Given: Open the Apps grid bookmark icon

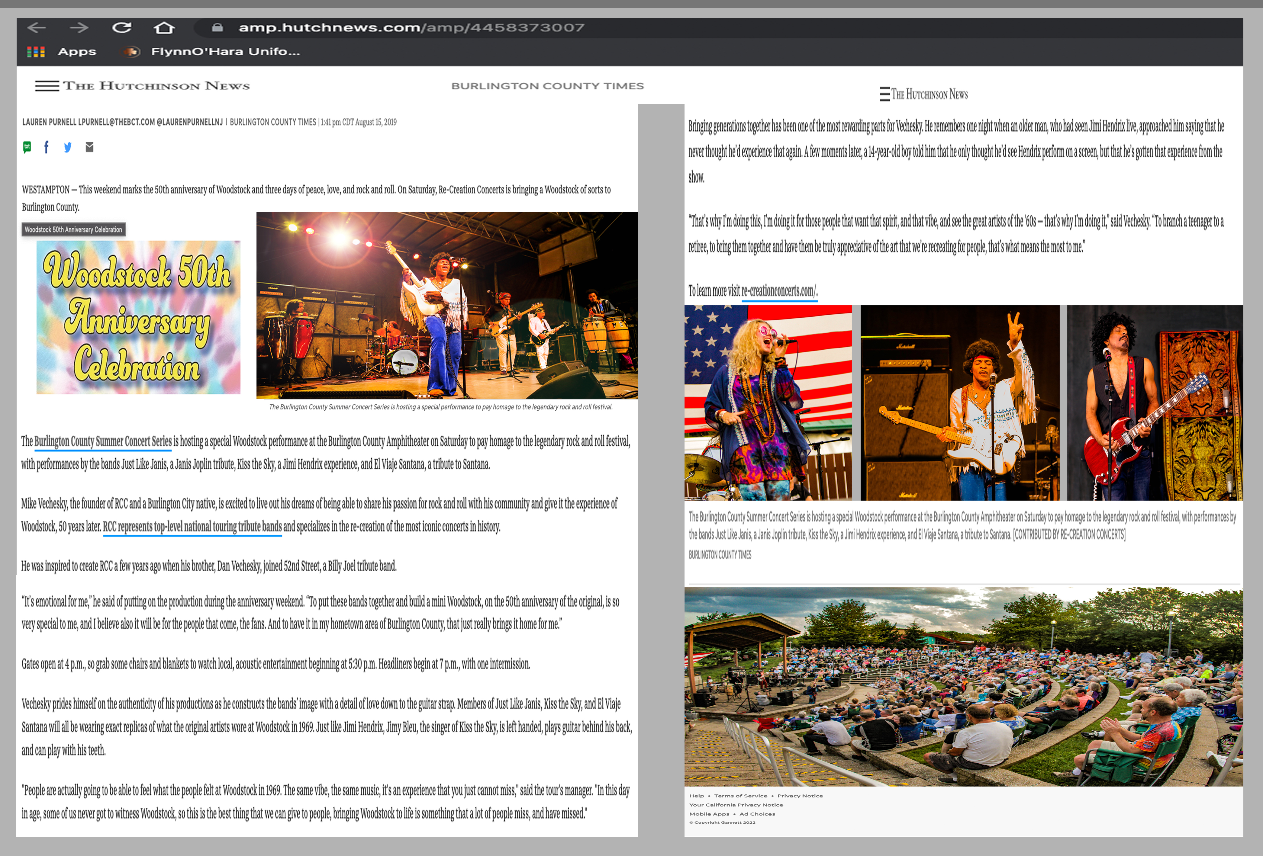Looking at the screenshot, I should [x=36, y=52].
